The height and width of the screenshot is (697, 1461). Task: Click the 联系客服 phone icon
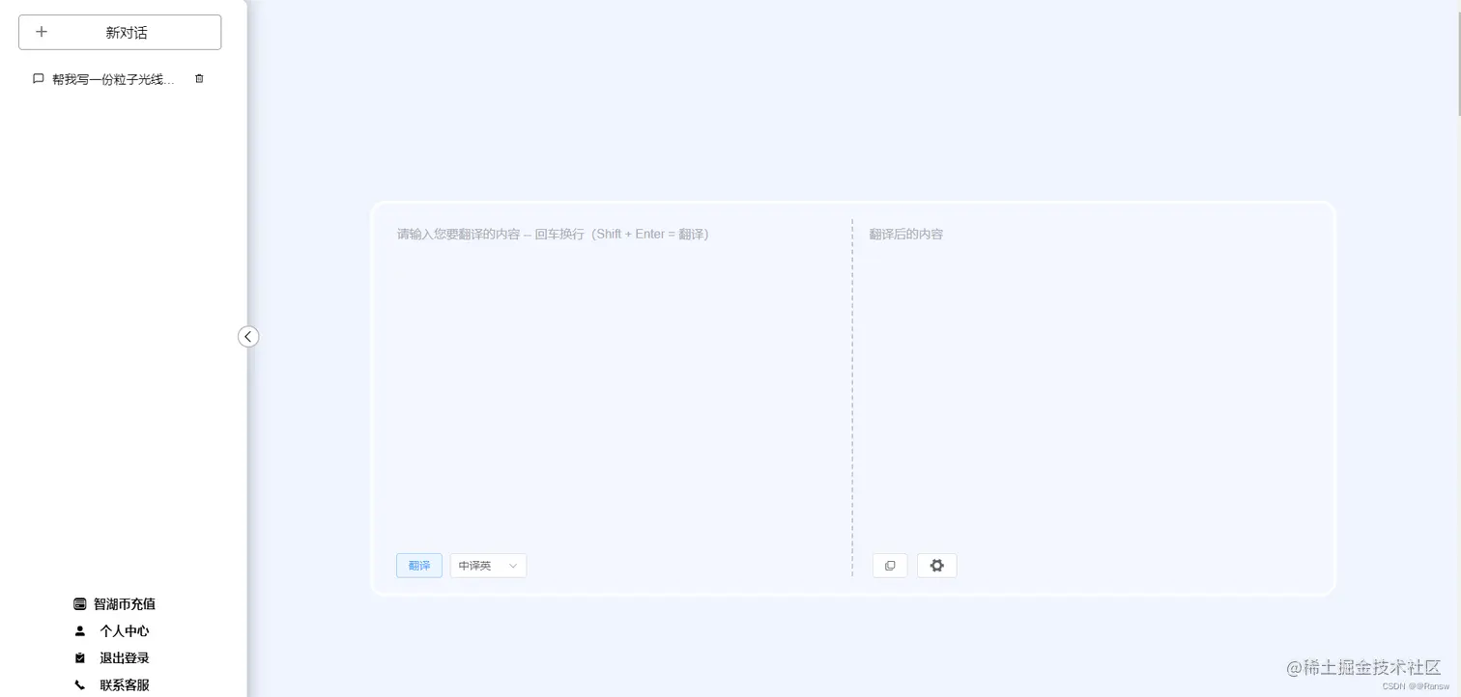79,684
